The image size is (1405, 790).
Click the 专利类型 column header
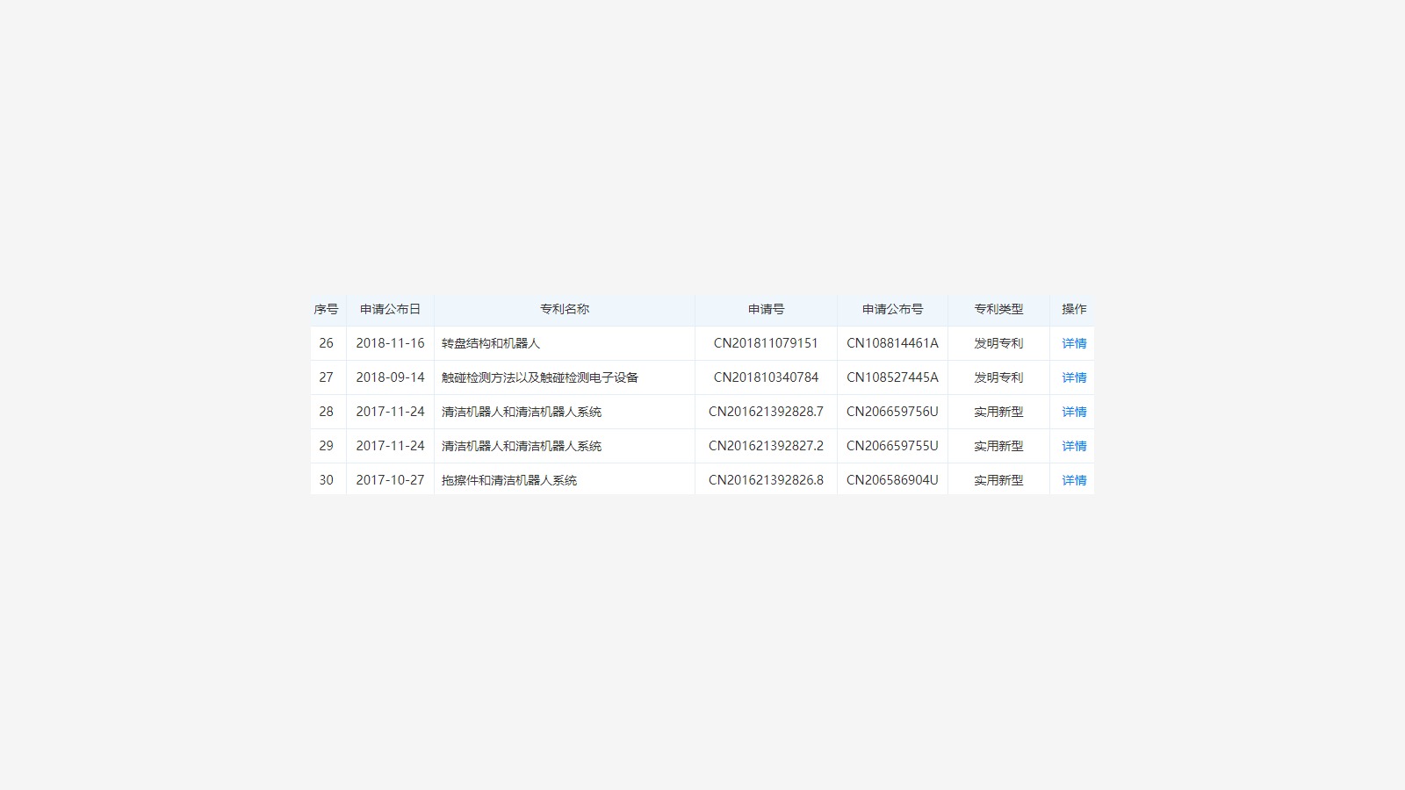point(998,309)
